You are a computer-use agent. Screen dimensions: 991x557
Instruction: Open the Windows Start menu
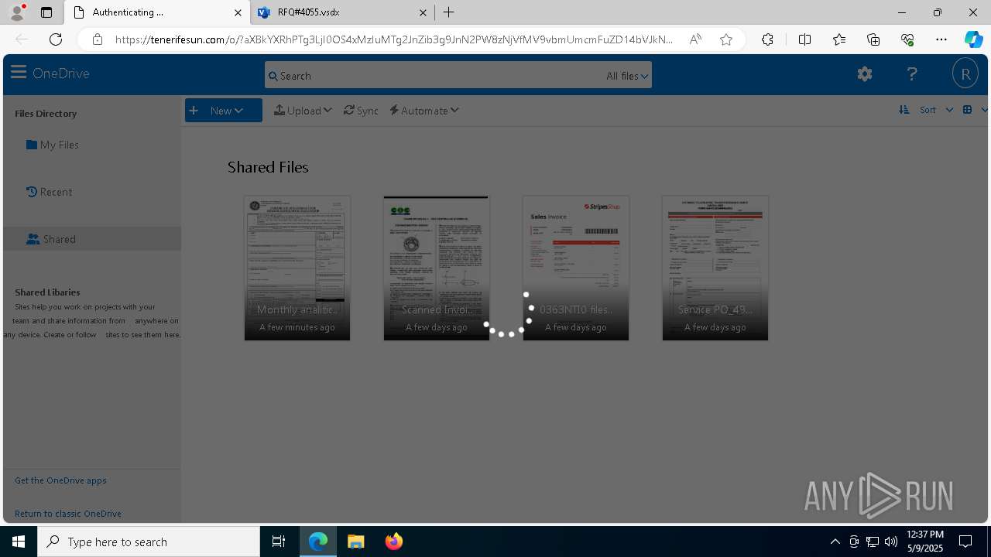[19, 542]
